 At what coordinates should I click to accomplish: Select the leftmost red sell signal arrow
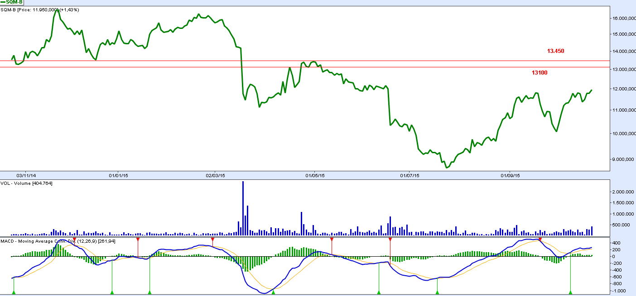74,239
